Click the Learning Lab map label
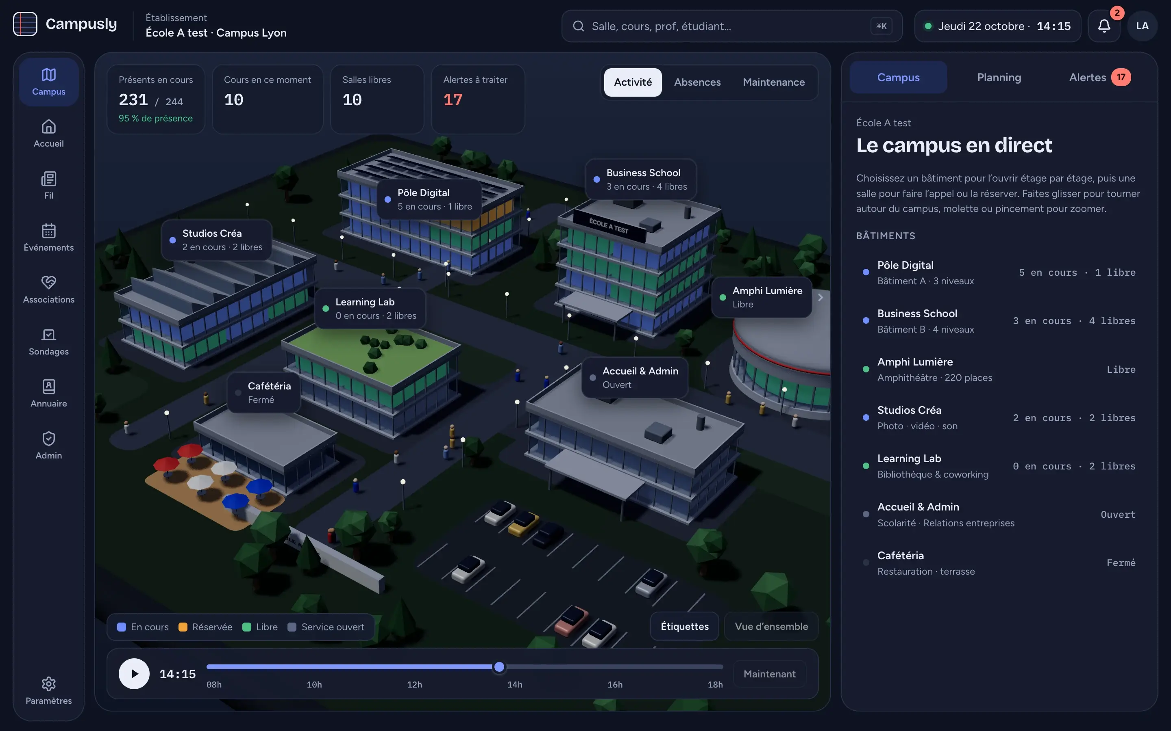This screenshot has height=731, width=1171. [x=370, y=309]
